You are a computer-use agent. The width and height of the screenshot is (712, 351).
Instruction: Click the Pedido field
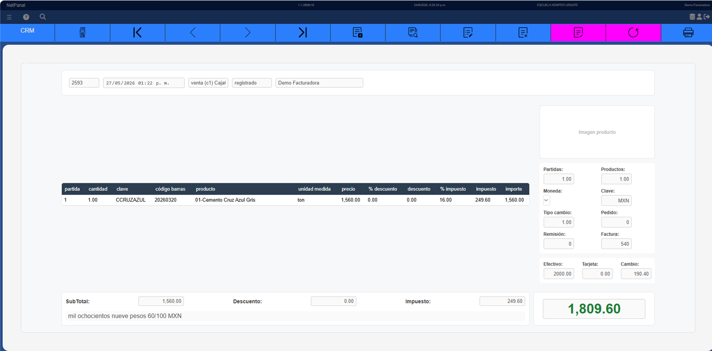(616, 222)
